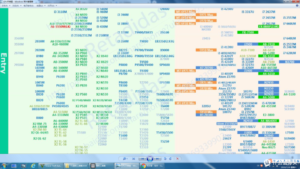This screenshot has height=169, width=300.
Task: Open the Photo Viewer help icon
Action: [x=297, y=6]
